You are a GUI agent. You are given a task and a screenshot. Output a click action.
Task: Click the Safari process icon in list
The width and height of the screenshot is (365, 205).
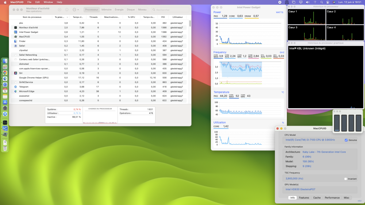(x=16, y=46)
